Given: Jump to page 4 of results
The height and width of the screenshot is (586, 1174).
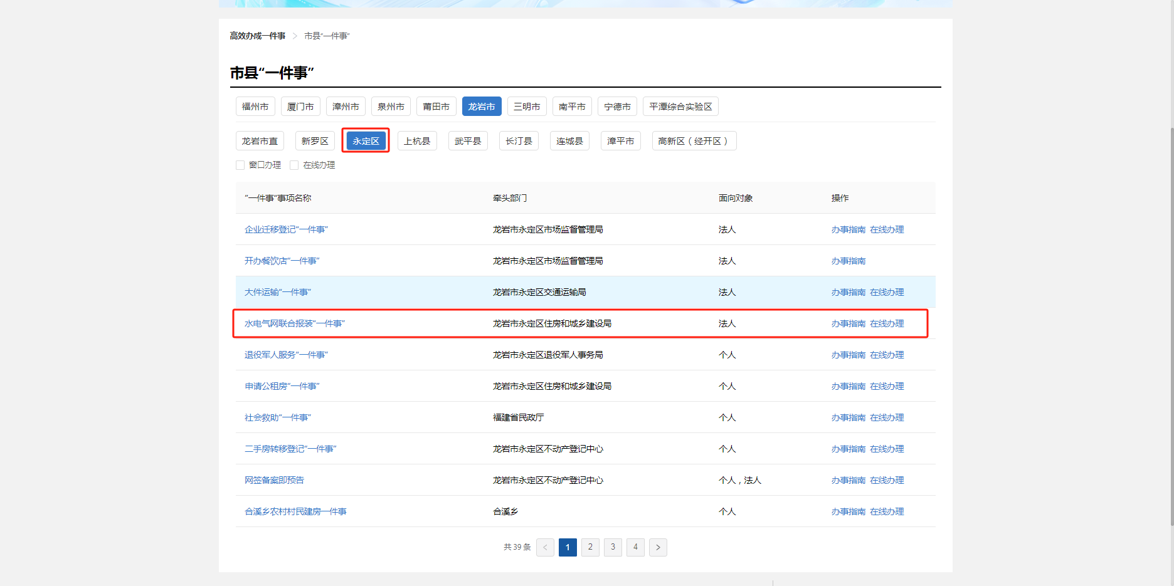Looking at the screenshot, I should pos(635,547).
